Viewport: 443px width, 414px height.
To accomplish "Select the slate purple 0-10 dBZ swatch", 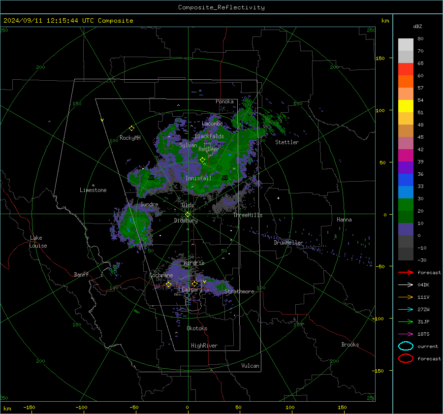I will click(406, 229).
